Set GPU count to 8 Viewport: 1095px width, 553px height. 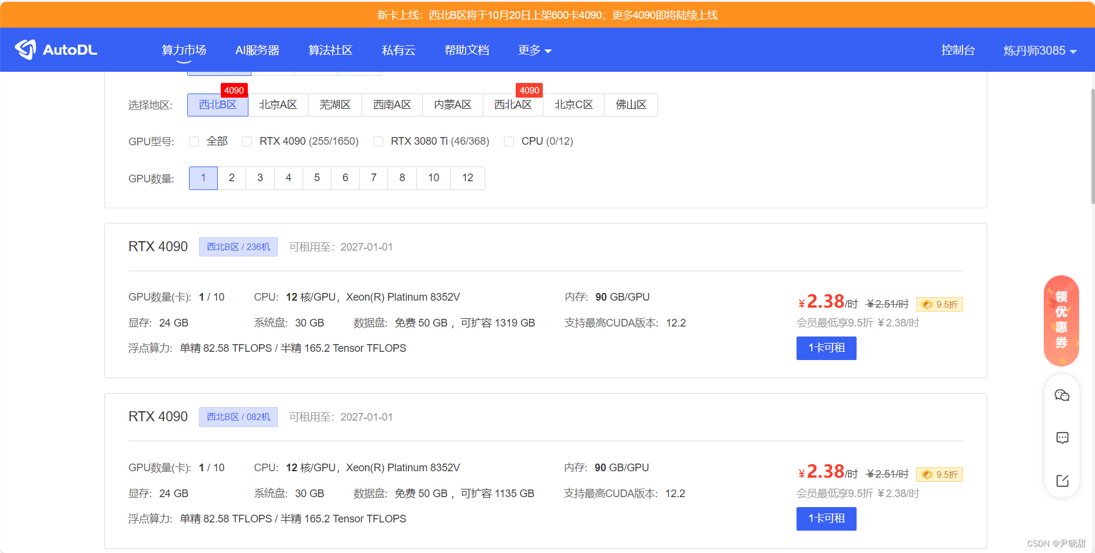click(402, 178)
